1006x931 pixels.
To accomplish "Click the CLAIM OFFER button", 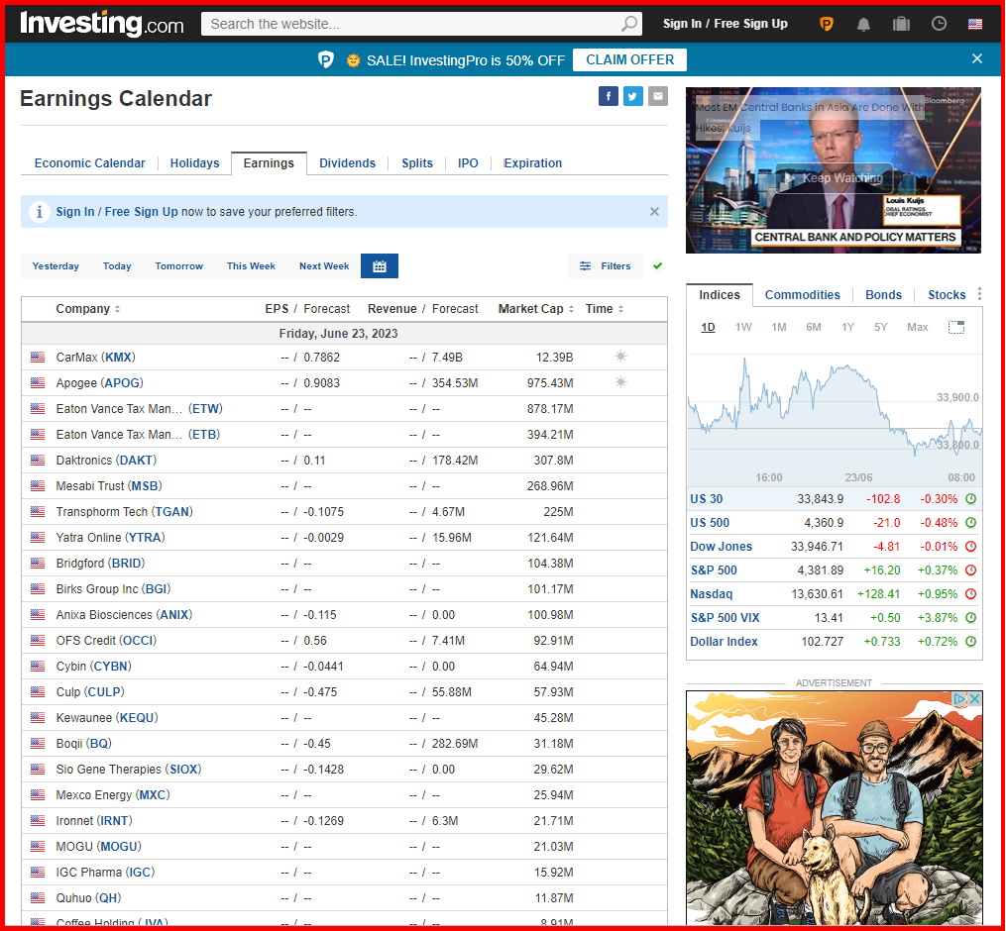I will click(629, 59).
